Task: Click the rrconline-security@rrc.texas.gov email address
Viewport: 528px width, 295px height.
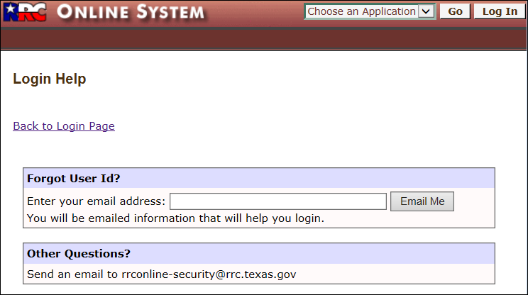Action: [x=209, y=273]
